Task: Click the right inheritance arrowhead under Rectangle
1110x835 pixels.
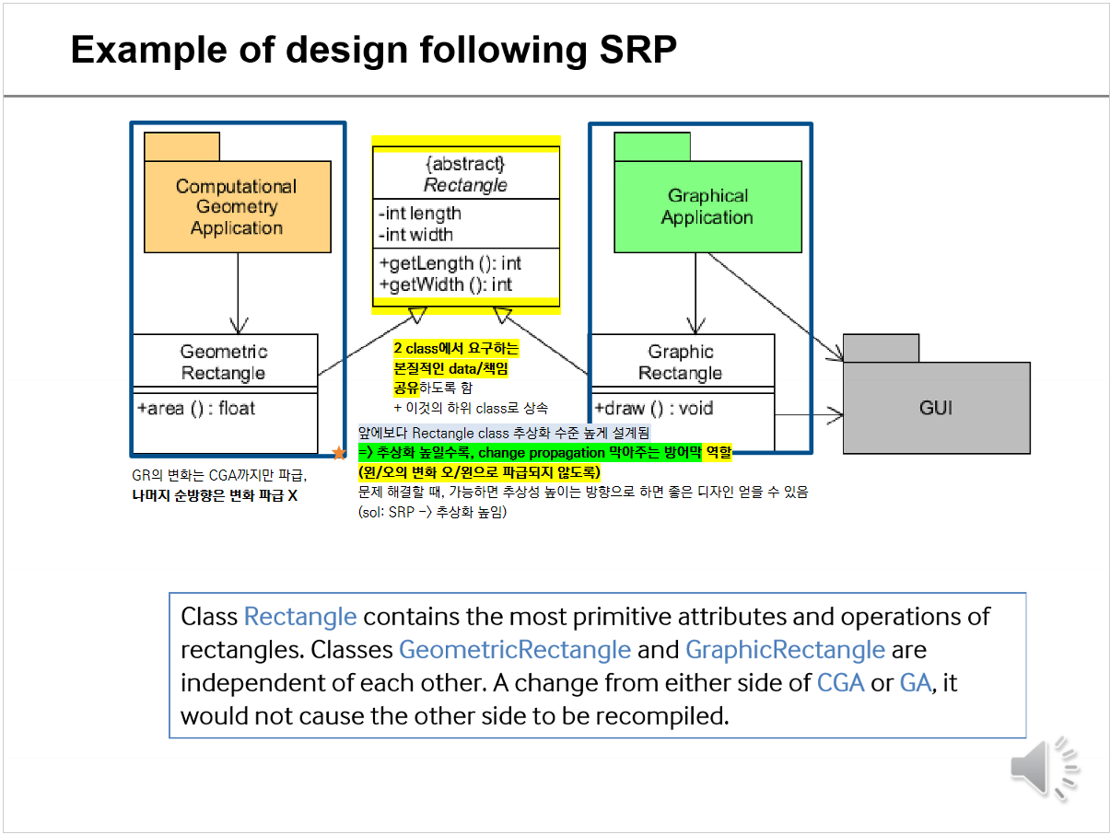Action: 502,316
